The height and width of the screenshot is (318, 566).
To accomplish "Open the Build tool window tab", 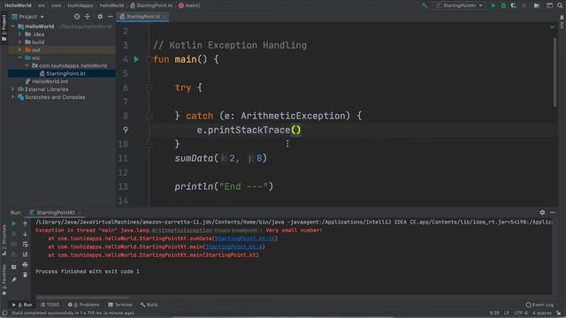I will click(149, 305).
